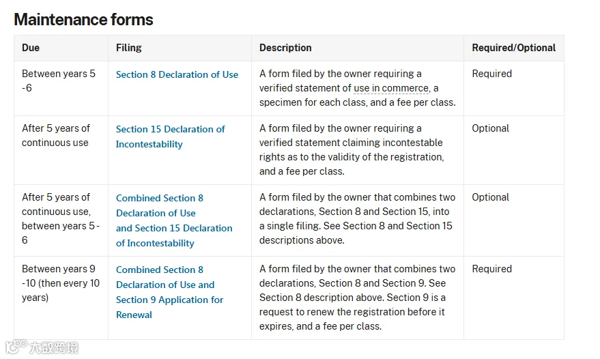Open Section 15 Declaration of Incontestability link

point(170,137)
